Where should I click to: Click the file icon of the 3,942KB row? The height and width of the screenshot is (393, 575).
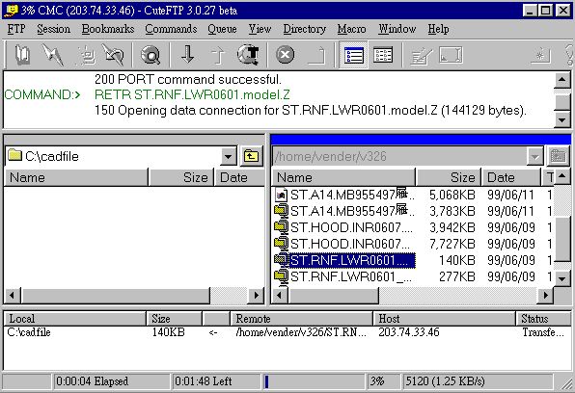pos(281,227)
